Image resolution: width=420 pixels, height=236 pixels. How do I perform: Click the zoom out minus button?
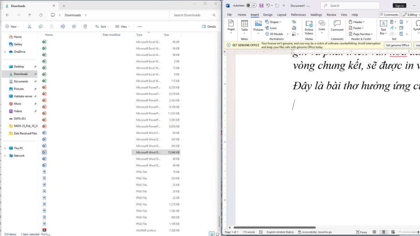coord(399,232)
